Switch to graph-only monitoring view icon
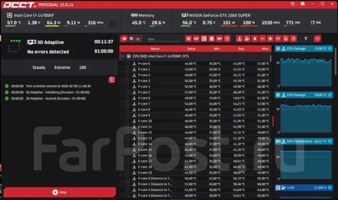 coord(138,39)
